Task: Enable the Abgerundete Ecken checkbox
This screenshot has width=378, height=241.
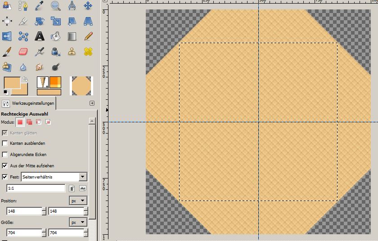Action: click(5, 154)
